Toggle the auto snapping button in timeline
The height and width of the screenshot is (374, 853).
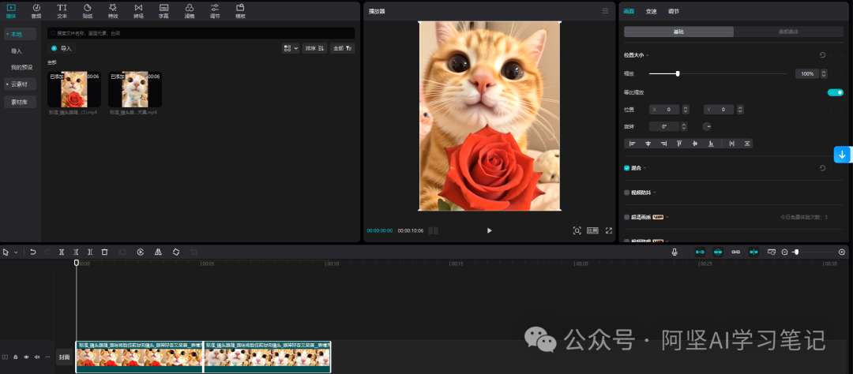coord(718,252)
